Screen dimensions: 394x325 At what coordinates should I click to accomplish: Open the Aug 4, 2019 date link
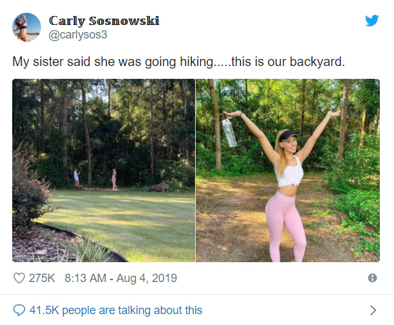point(150,278)
